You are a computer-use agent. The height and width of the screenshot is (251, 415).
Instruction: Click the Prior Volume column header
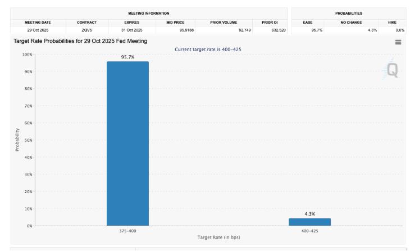point(224,22)
